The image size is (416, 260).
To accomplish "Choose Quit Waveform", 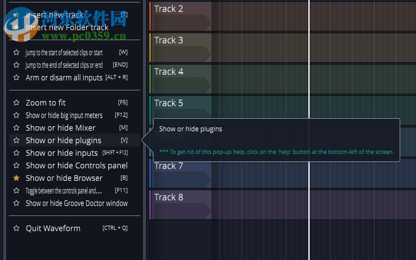I will pyautogui.click(x=74, y=228).
